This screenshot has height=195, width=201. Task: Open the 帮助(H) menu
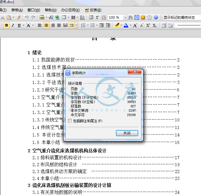[51, 10]
